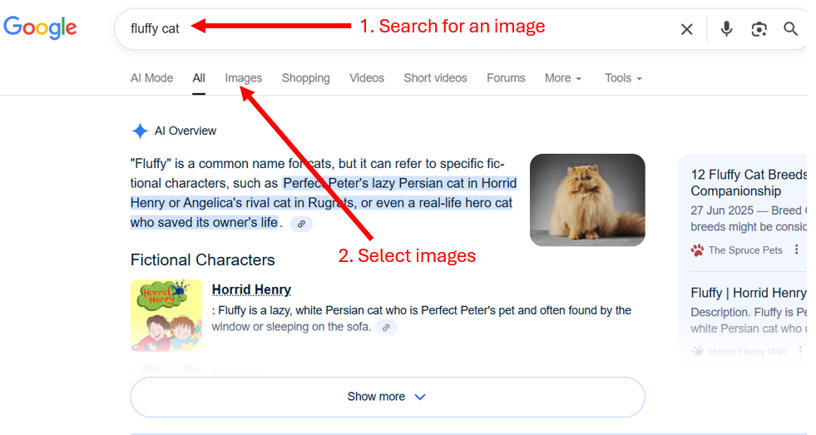Expand the More dropdown menu
Viewport: 816px width, 435px height.
(x=562, y=78)
